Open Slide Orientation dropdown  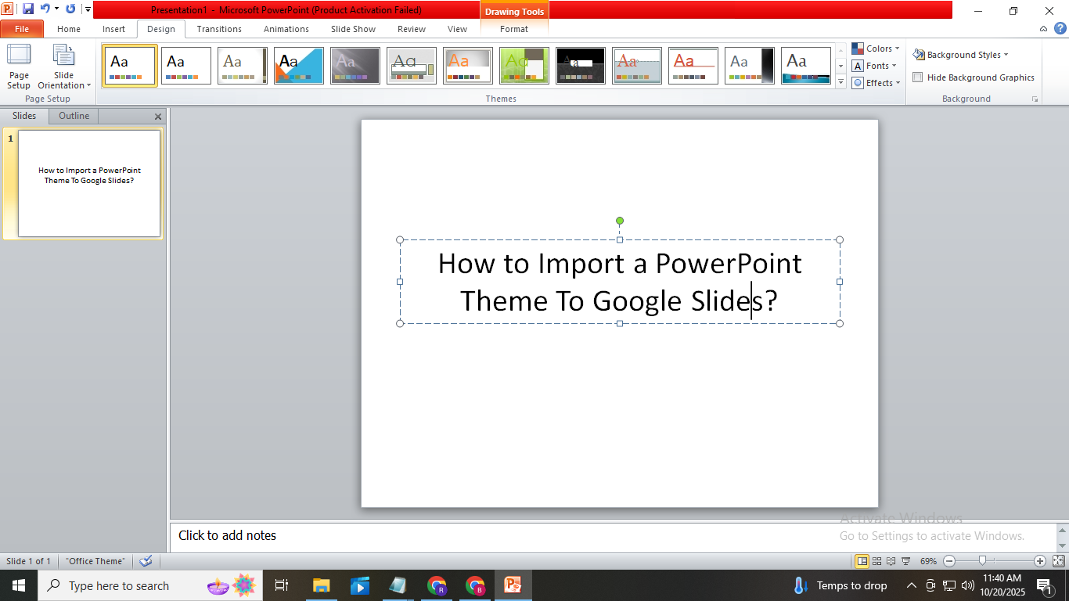click(x=64, y=67)
